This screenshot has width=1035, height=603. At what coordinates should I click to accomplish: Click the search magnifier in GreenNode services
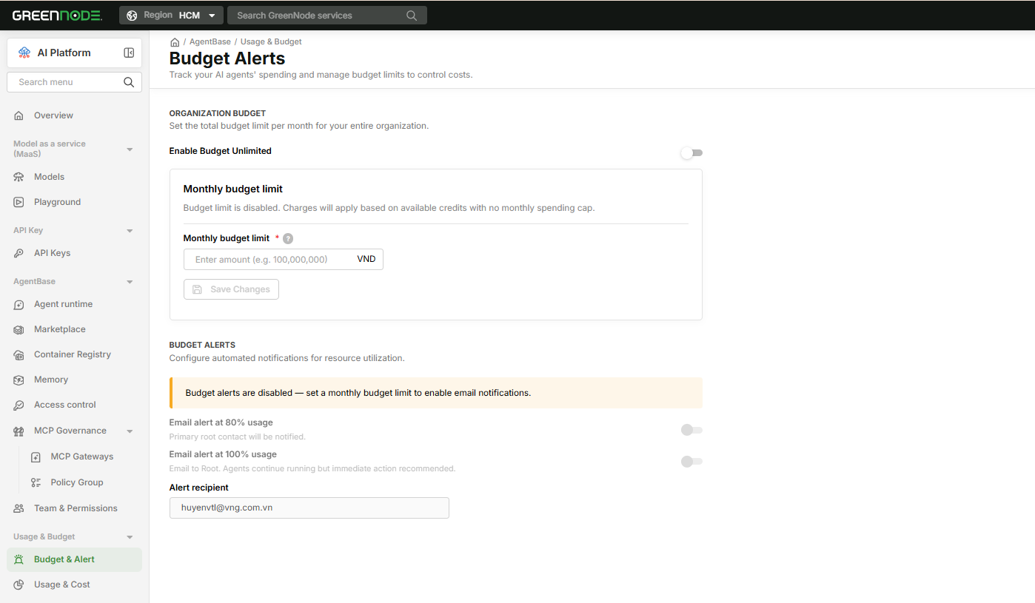tap(412, 16)
